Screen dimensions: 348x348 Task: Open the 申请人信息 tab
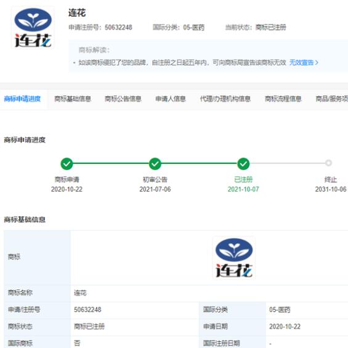(171, 99)
